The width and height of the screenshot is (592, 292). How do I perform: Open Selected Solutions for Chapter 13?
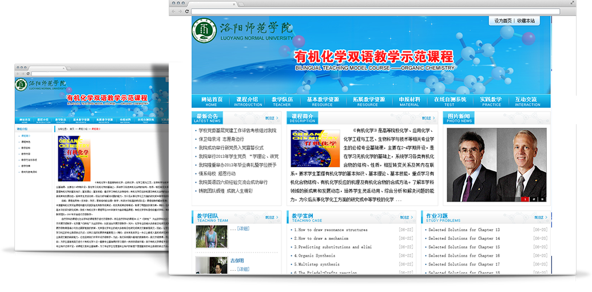pyautogui.click(x=464, y=230)
